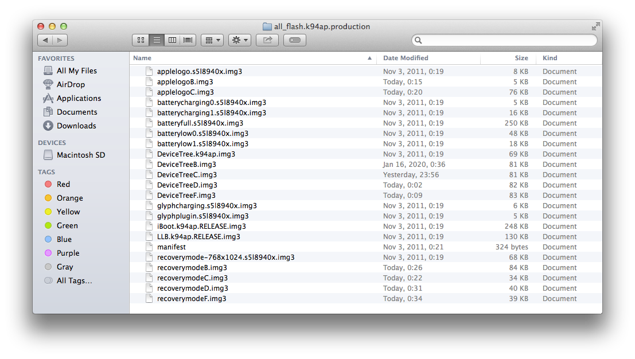Select file recoverymodeB.img3
The image size is (635, 359).
366,268
